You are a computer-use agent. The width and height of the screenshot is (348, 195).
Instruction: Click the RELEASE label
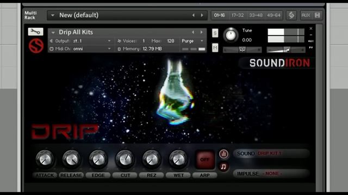[71, 175]
